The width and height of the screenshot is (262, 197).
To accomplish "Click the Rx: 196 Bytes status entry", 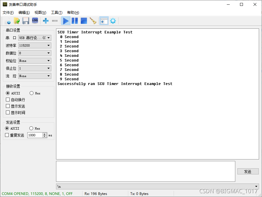I will coord(96,194).
